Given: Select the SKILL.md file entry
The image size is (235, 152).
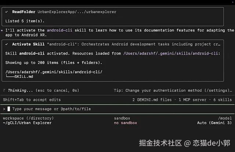Looking at the screenshot, I should pyautogui.click(x=24, y=77).
